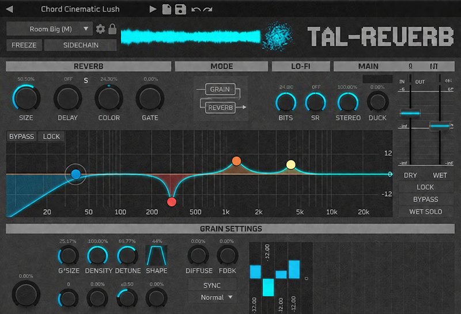
Task: Select the blue low-cut EQ node
Action: coord(76,175)
